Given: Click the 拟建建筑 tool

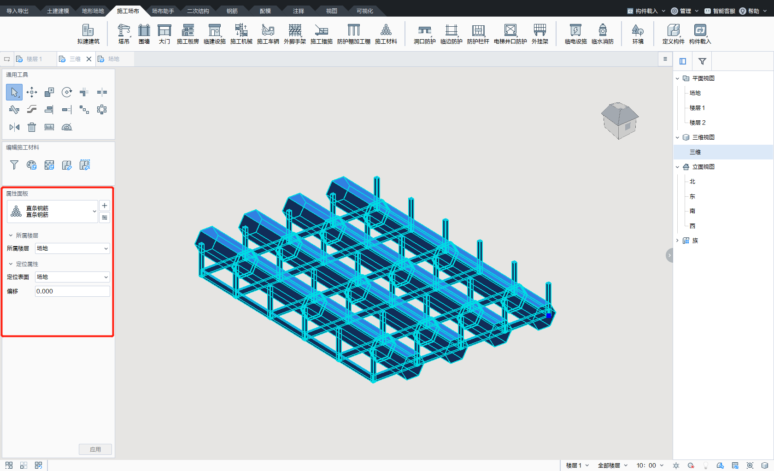Looking at the screenshot, I should [x=88, y=34].
